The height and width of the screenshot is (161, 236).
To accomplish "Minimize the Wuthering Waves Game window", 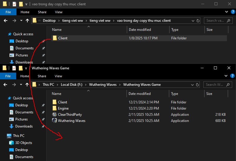I will coord(202,68).
